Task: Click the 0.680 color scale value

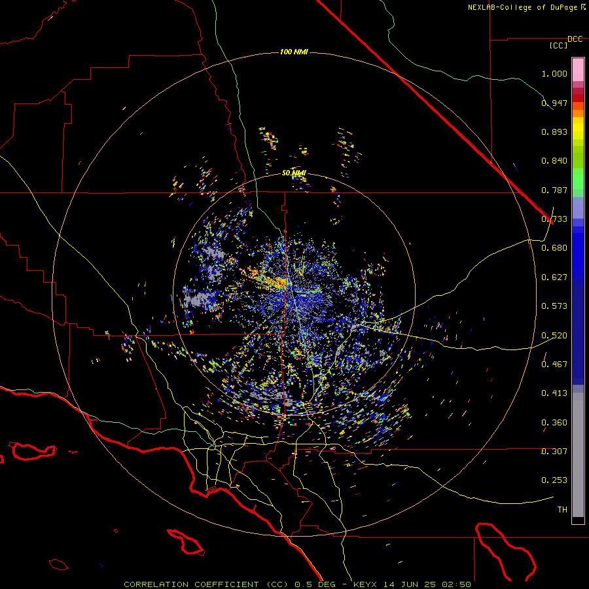Action: coord(554,248)
